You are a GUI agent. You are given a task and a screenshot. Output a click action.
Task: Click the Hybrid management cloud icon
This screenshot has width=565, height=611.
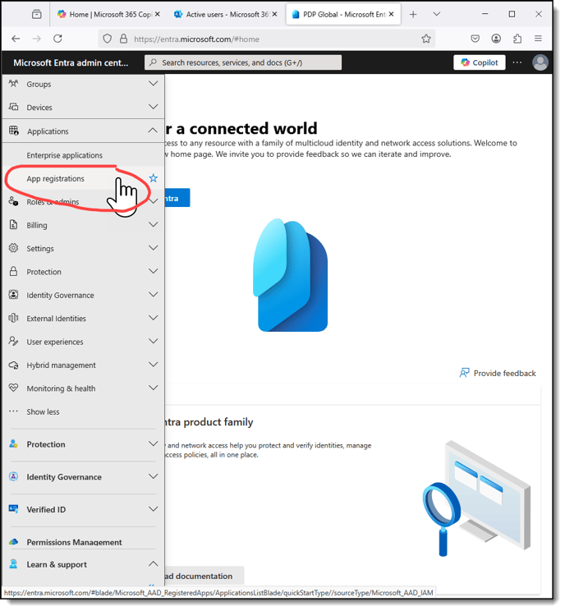point(14,365)
